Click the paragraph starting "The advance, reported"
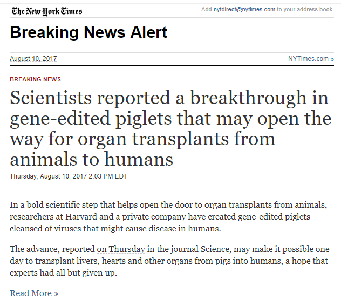 pyautogui.click(x=169, y=261)
